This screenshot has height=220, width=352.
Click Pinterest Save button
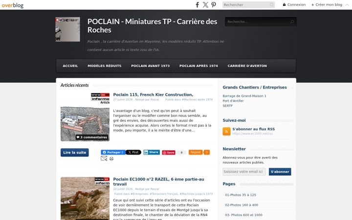169,153
